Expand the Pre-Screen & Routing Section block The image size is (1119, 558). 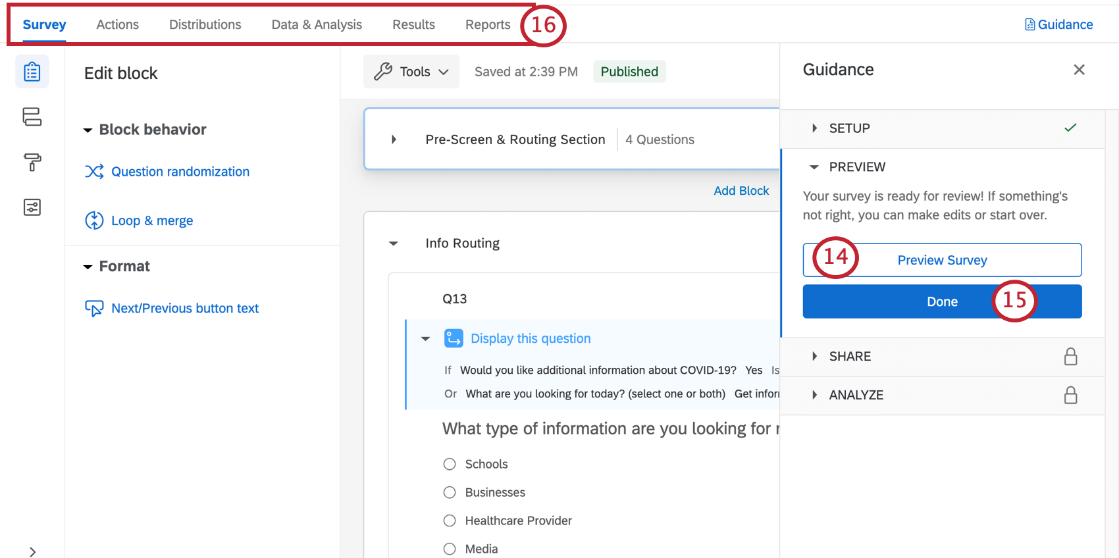pos(394,139)
